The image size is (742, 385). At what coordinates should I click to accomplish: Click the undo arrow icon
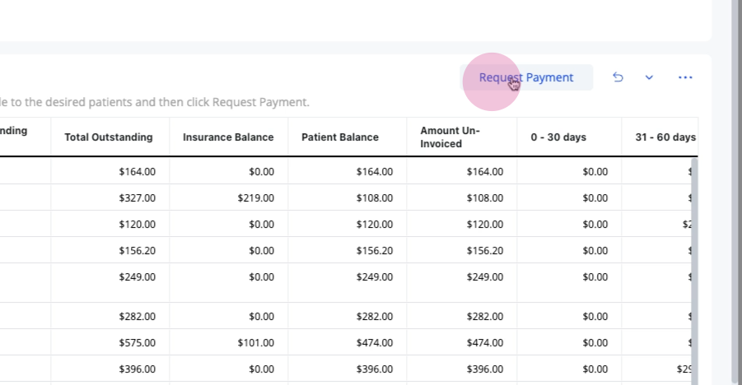pyautogui.click(x=618, y=77)
